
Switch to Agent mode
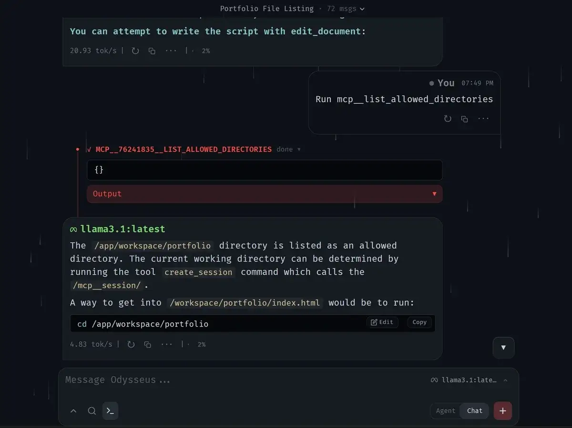(446, 411)
